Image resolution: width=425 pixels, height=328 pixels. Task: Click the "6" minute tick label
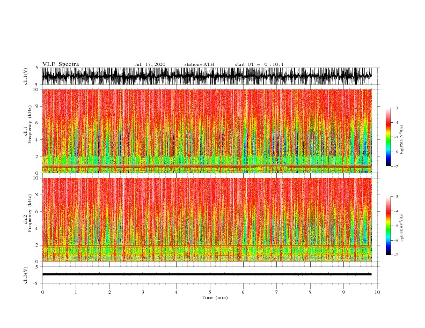coord(243,292)
